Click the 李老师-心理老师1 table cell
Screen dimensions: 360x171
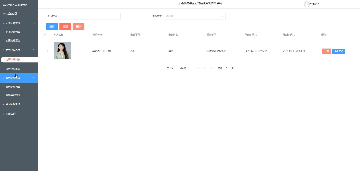point(102,51)
